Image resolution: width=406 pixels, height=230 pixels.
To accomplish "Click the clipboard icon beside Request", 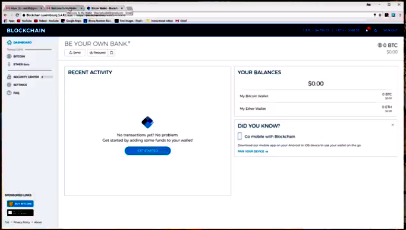I will [111, 53].
